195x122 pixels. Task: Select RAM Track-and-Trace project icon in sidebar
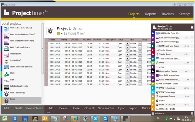pos(6,49)
